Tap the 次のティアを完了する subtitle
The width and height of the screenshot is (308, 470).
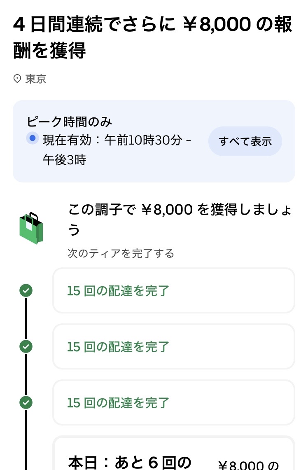pyautogui.click(x=121, y=253)
